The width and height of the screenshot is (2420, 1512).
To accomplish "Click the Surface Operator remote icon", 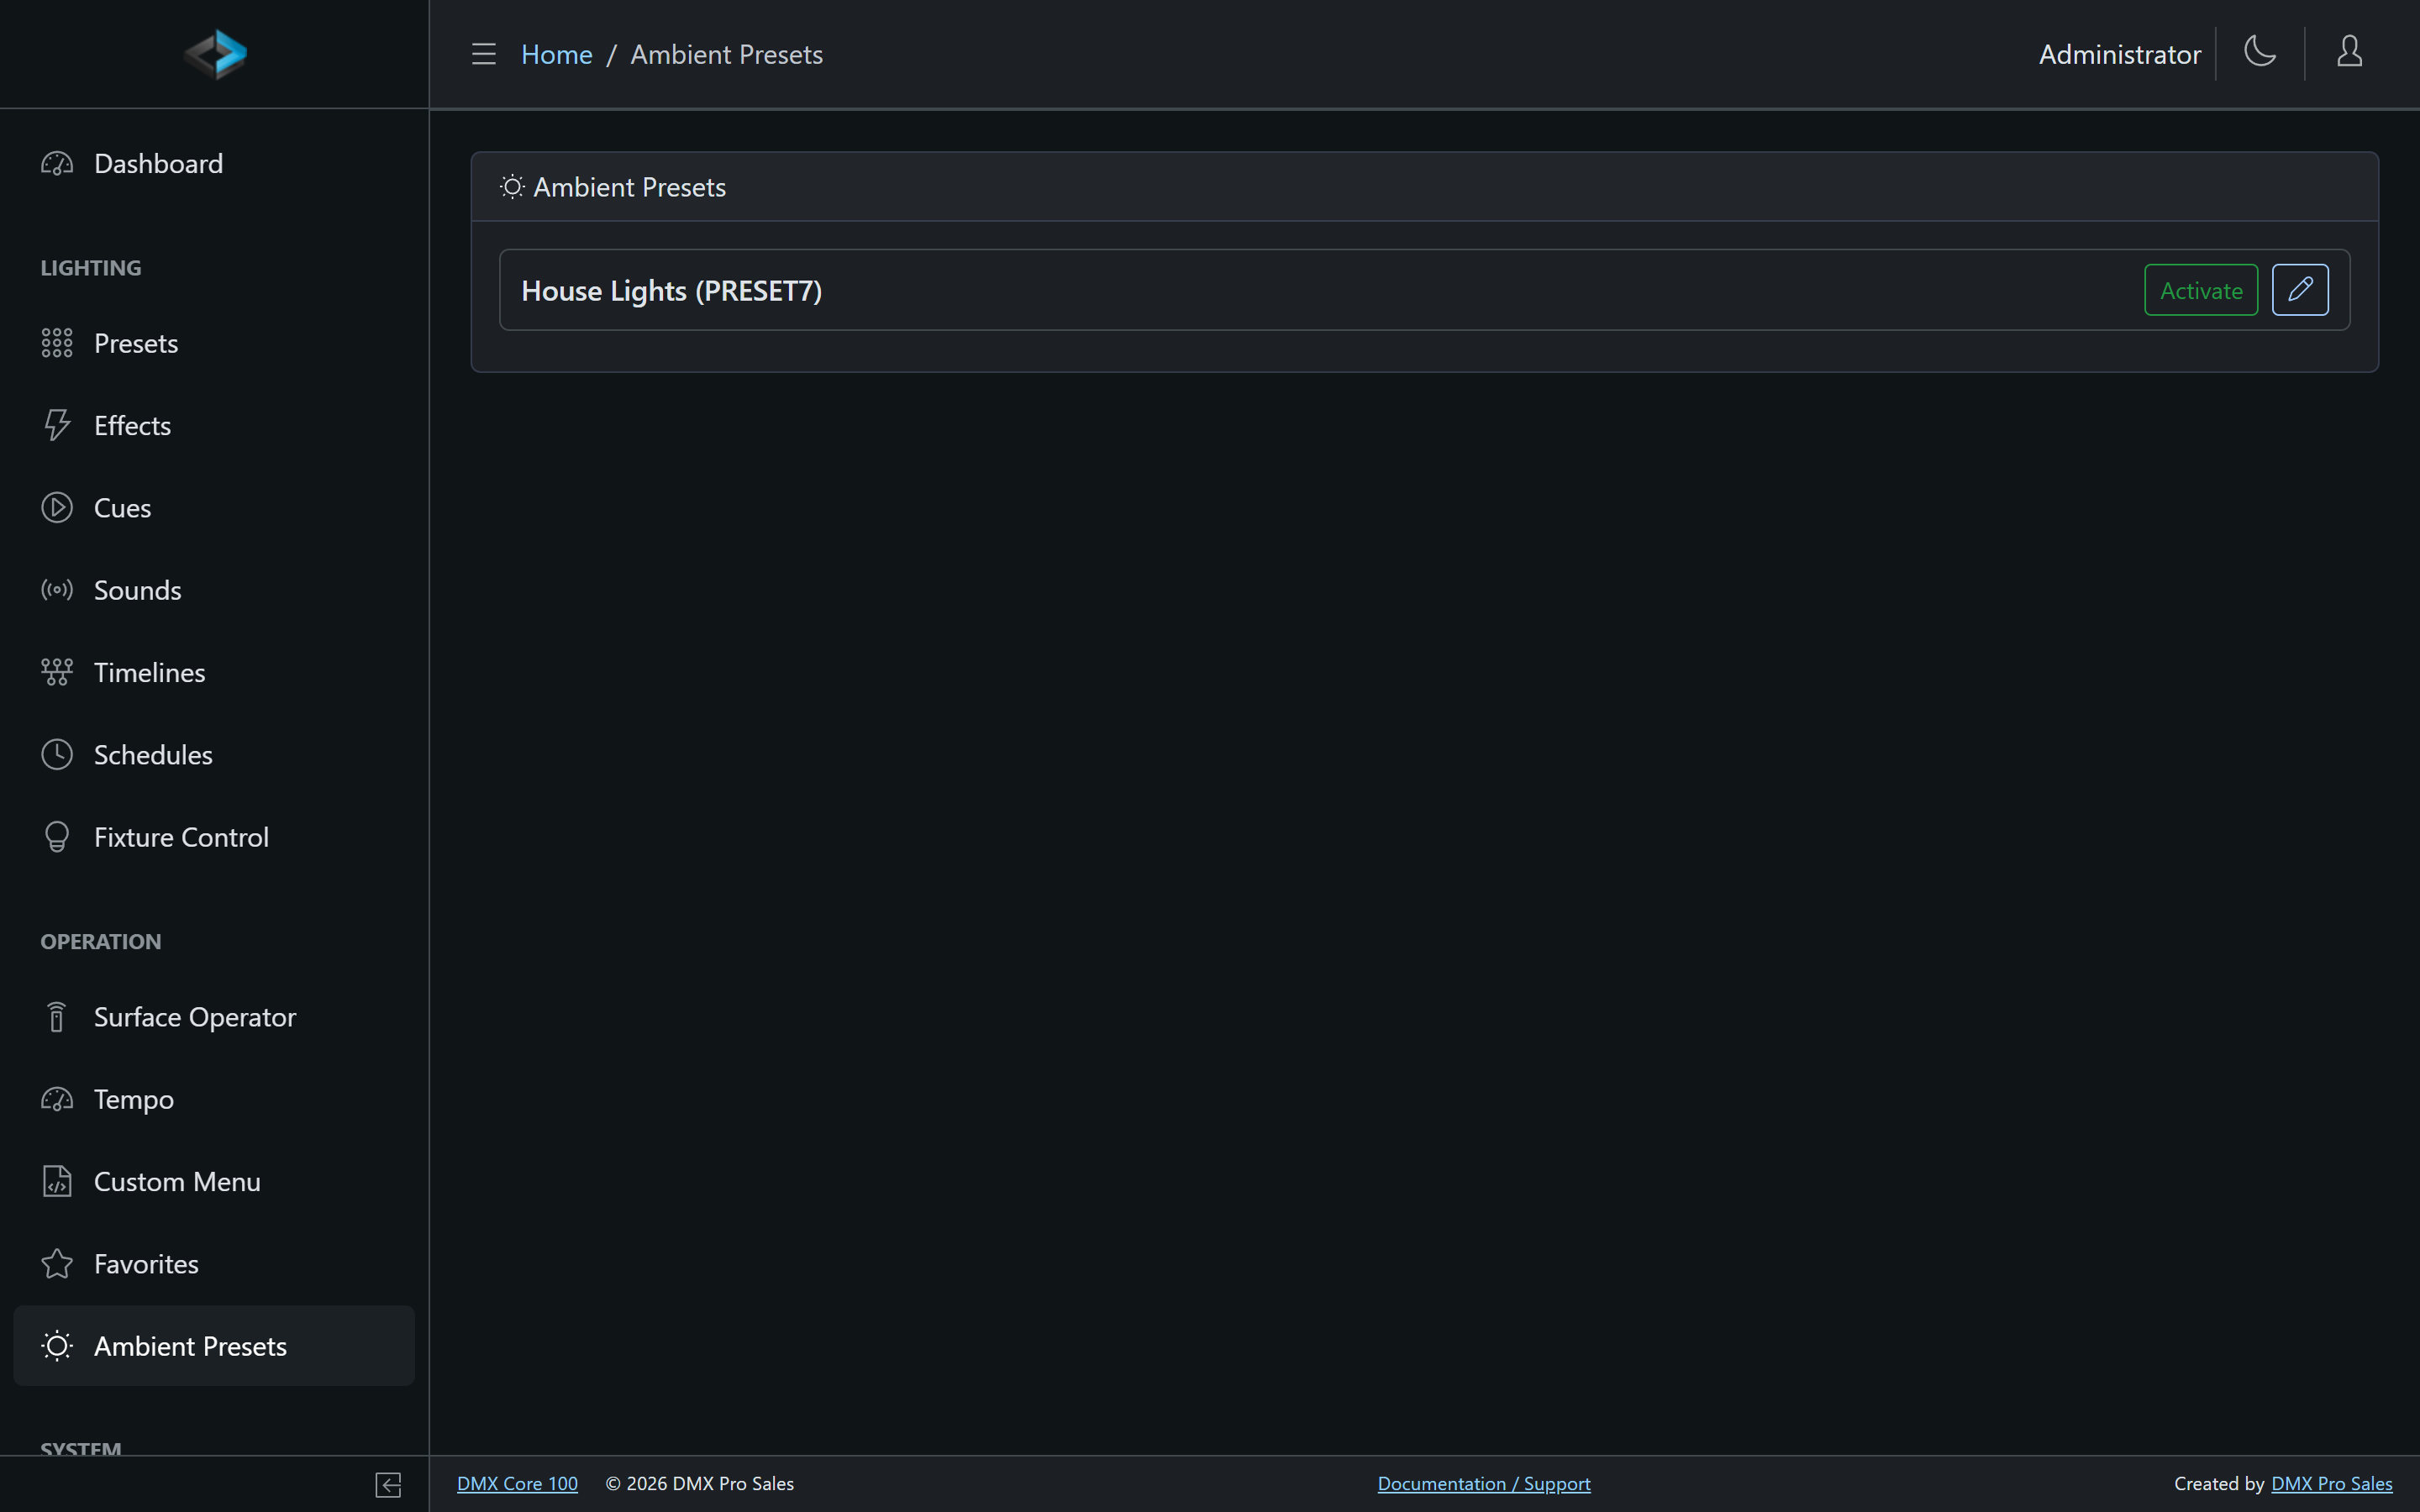I will 57,1017.
